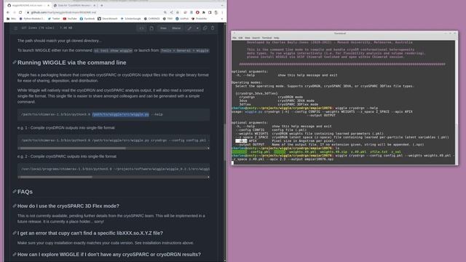Select the wiggle README.md browser tab
This screenshot has width=466, height=262.
coord(28,5)
